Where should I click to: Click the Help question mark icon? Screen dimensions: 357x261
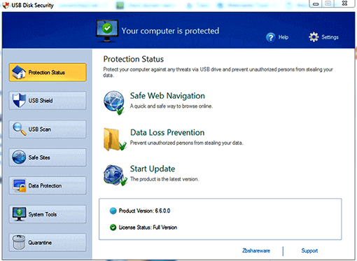tap(271, 37)
